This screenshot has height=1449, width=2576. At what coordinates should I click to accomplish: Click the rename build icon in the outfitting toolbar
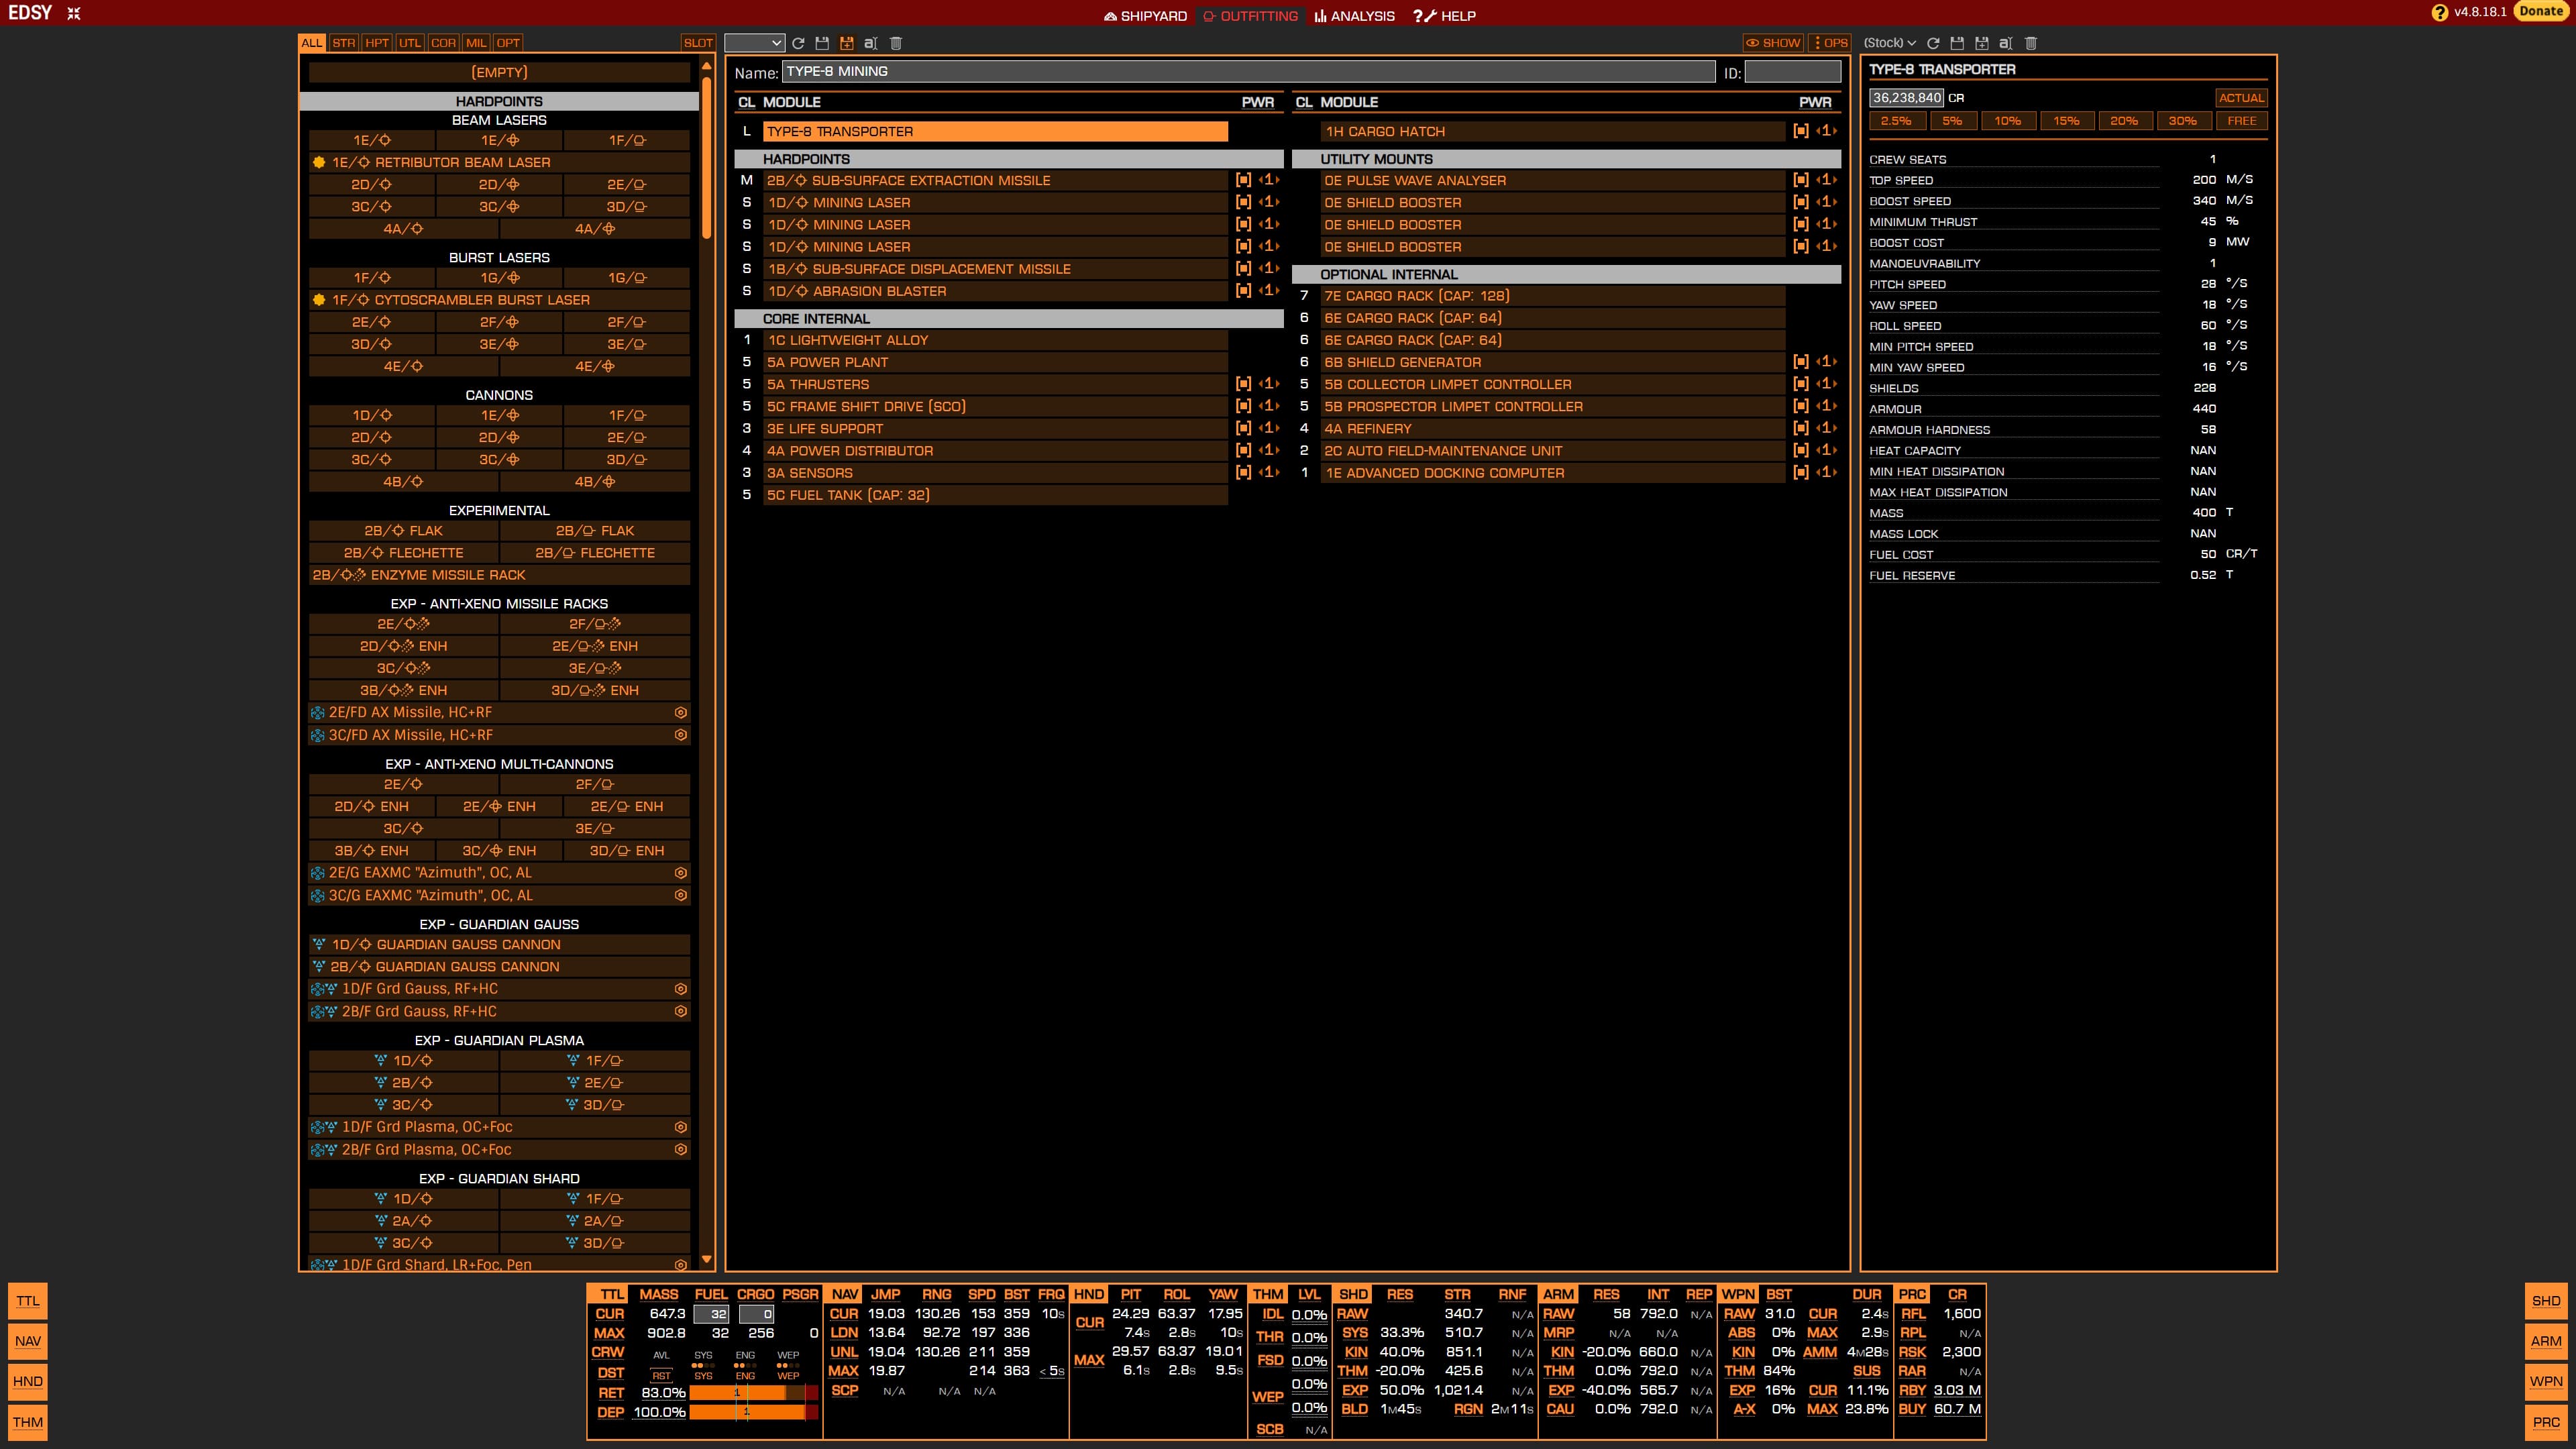point(870,43)
